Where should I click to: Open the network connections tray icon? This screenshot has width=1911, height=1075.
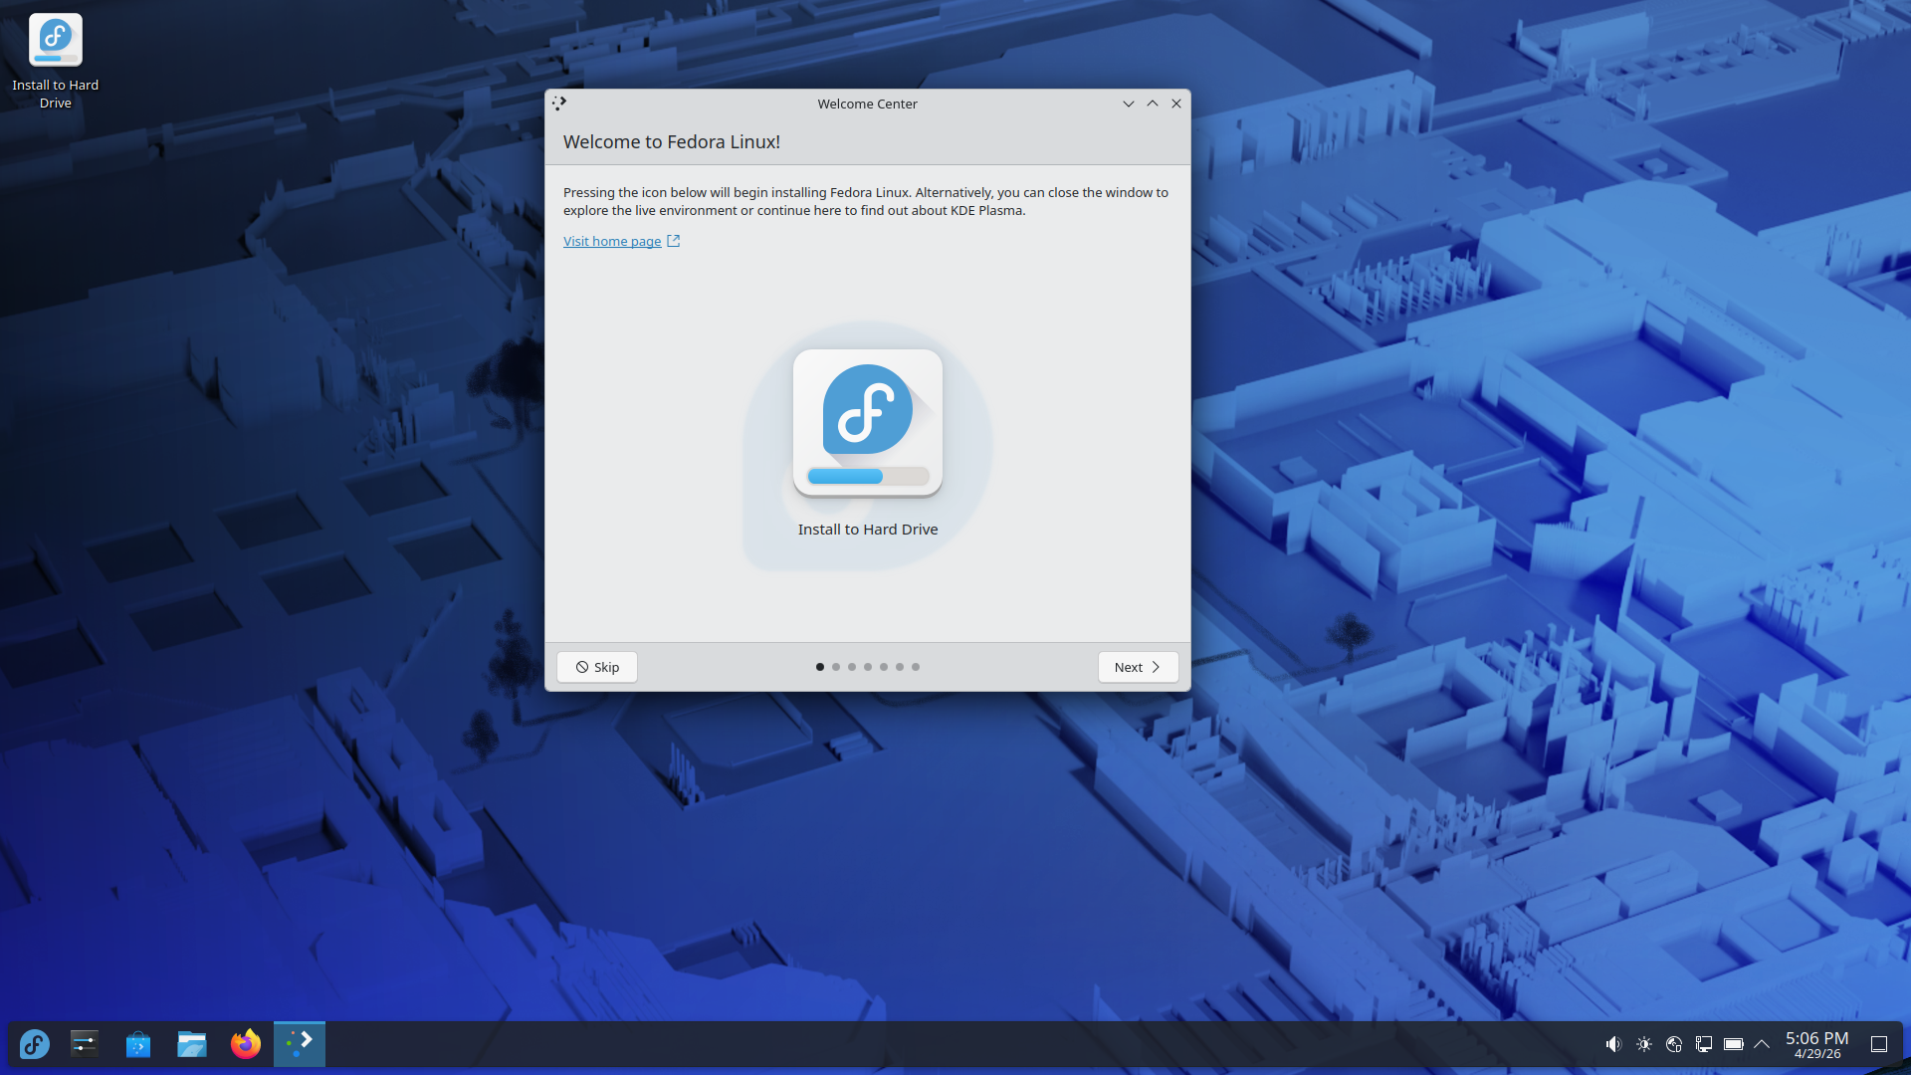[1704, 1044]
